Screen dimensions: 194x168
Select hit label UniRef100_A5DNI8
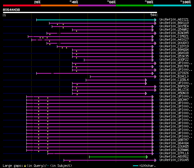pyautogui.click(x=174, y=93)
